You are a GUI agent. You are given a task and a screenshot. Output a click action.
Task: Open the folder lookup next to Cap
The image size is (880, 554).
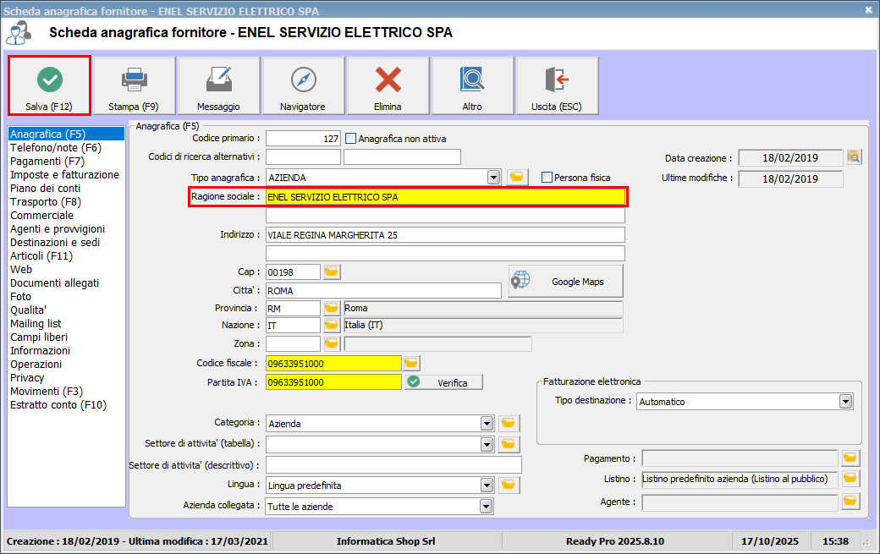click(x=331, y=272)
